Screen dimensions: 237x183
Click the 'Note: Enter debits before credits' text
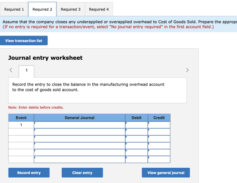coord(36,107)
